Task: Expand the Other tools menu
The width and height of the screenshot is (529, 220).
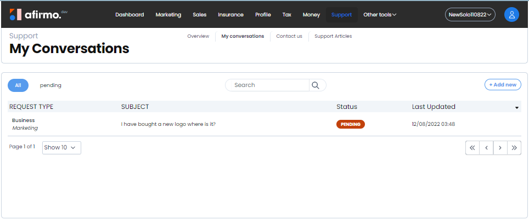Action: (x=380, y=15)
